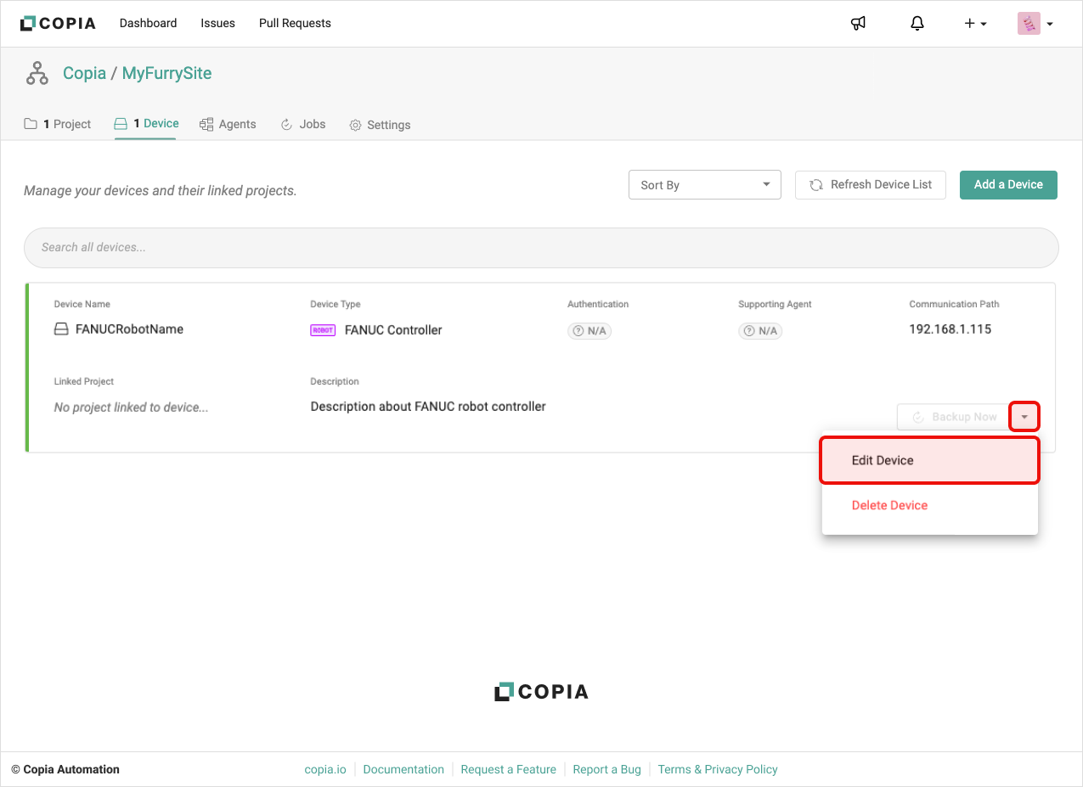Click the Authentication N/A help badge
Screen dimensions: 1083x787
pos(589,331)
